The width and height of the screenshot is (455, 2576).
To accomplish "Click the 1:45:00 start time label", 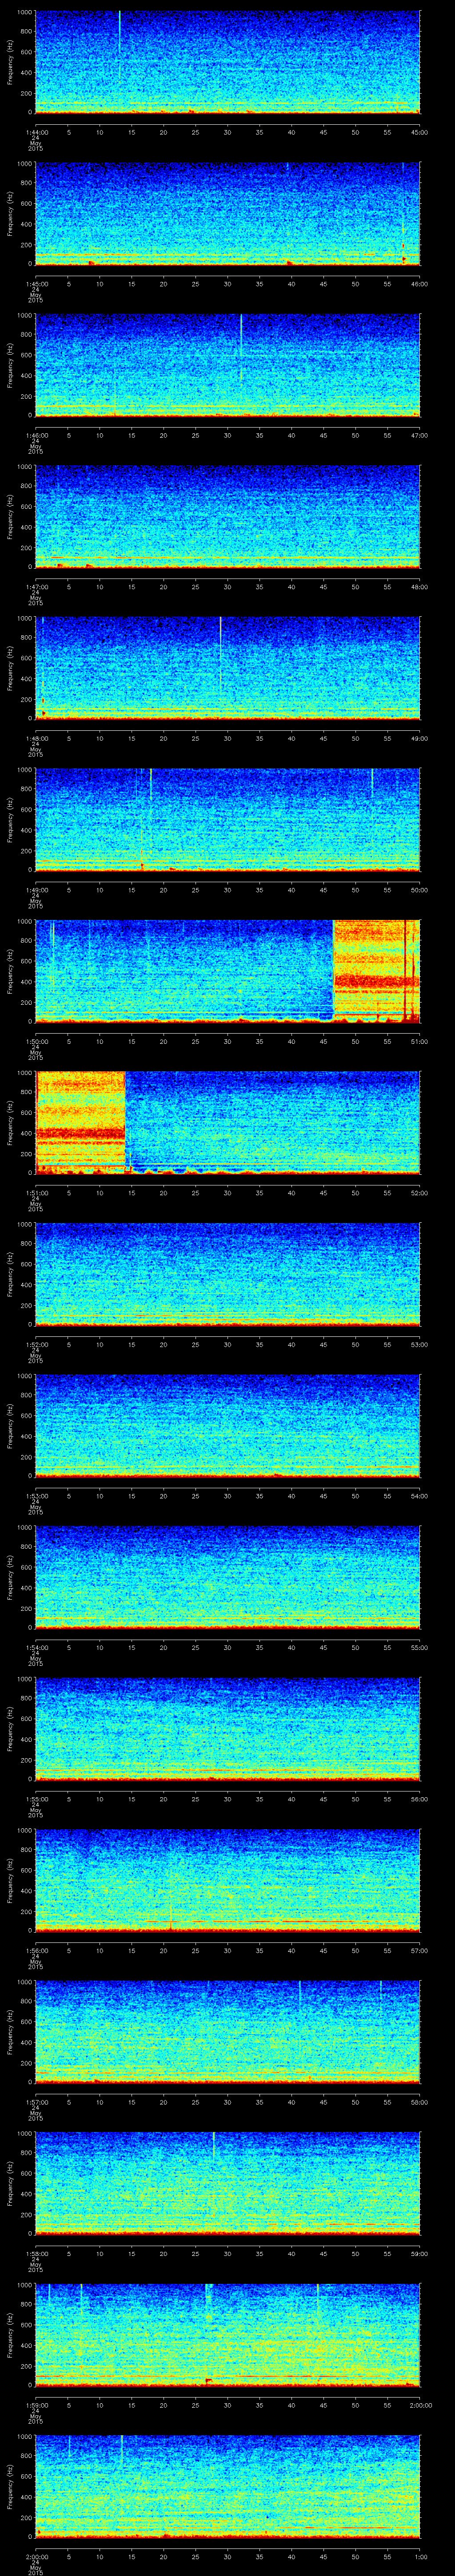I will coord(36,284).
